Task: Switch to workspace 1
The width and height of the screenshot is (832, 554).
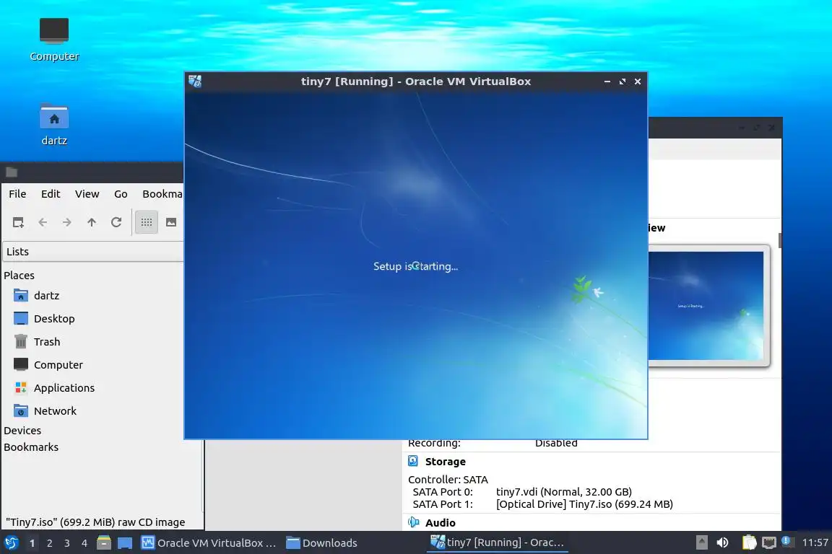Action: [32, 543]
